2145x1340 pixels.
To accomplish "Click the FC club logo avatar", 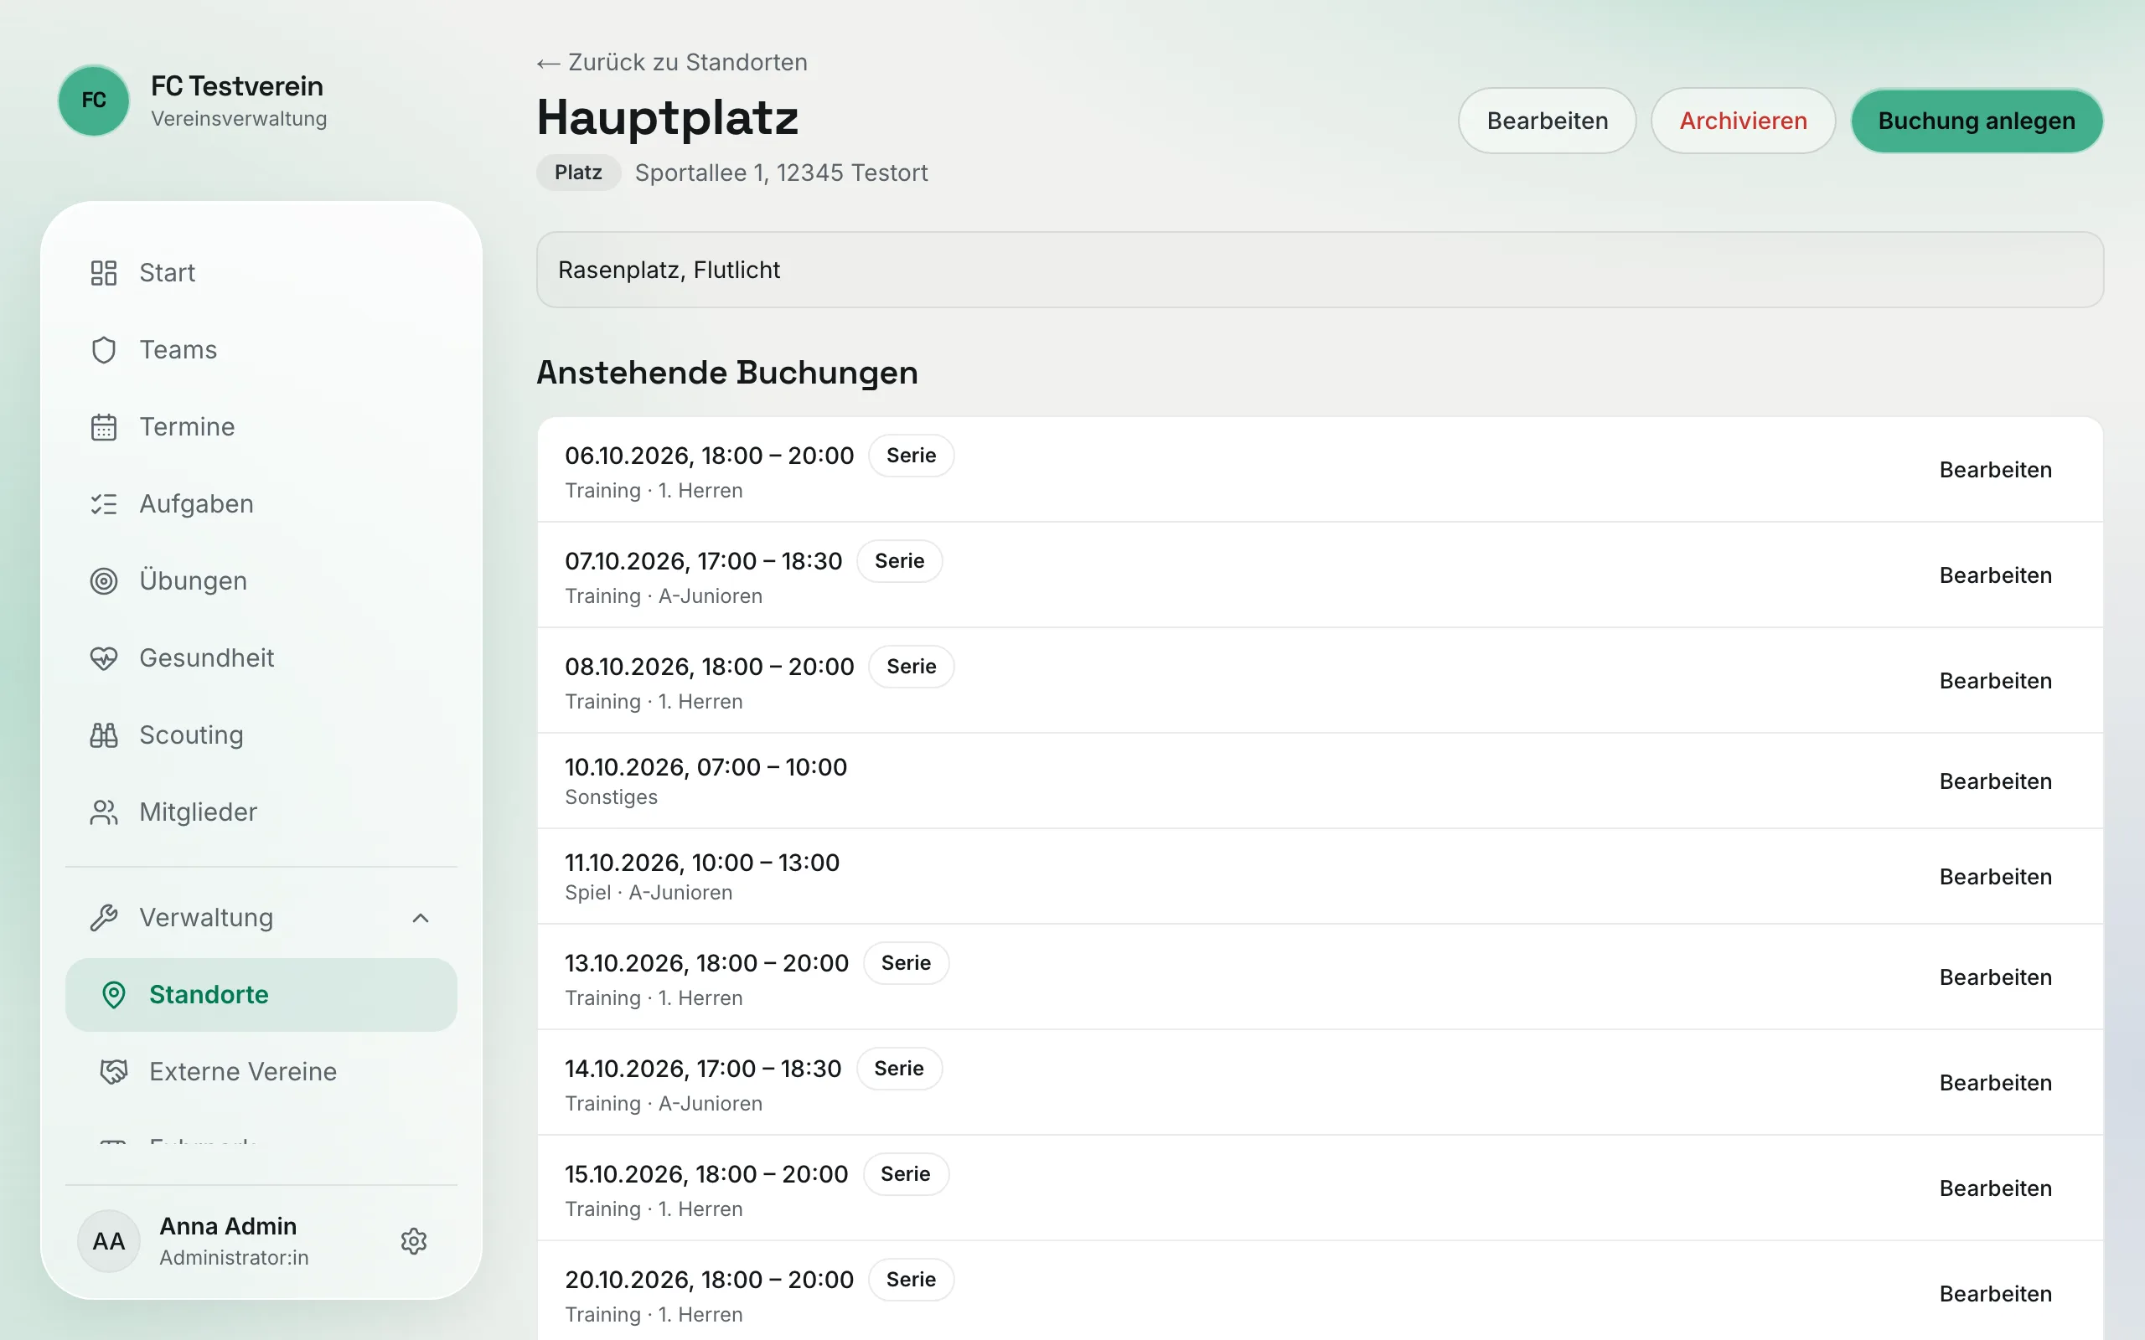I will (94, 100).
